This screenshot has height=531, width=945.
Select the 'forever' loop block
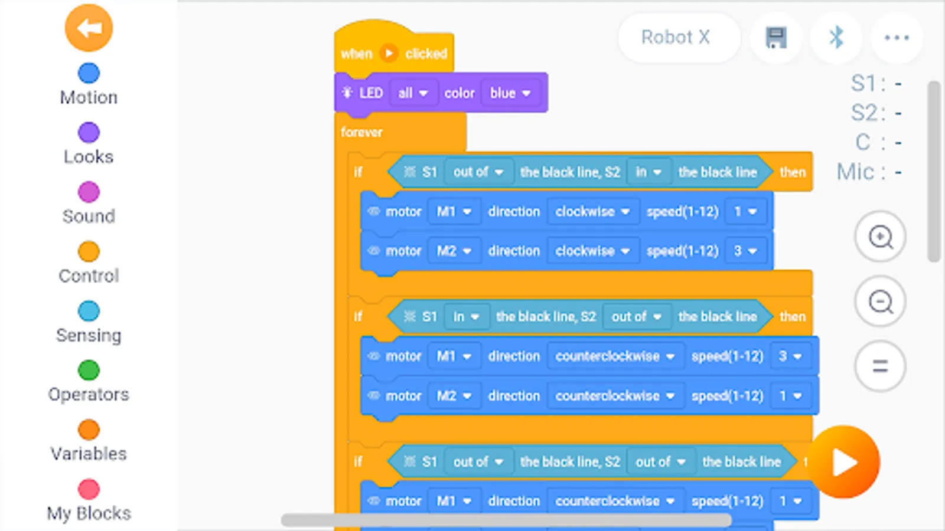point(361,132)
